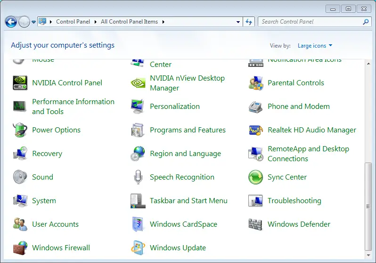Click the greyed Forward navigation button

pos(24,22)
